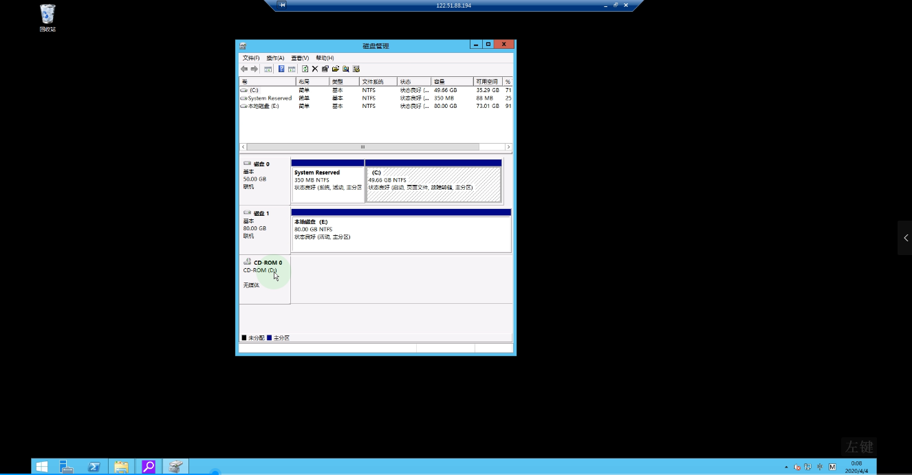Click the blue Help toolbar icon
The width and height of the screenshot is (912, 475).
coord(281,69)
